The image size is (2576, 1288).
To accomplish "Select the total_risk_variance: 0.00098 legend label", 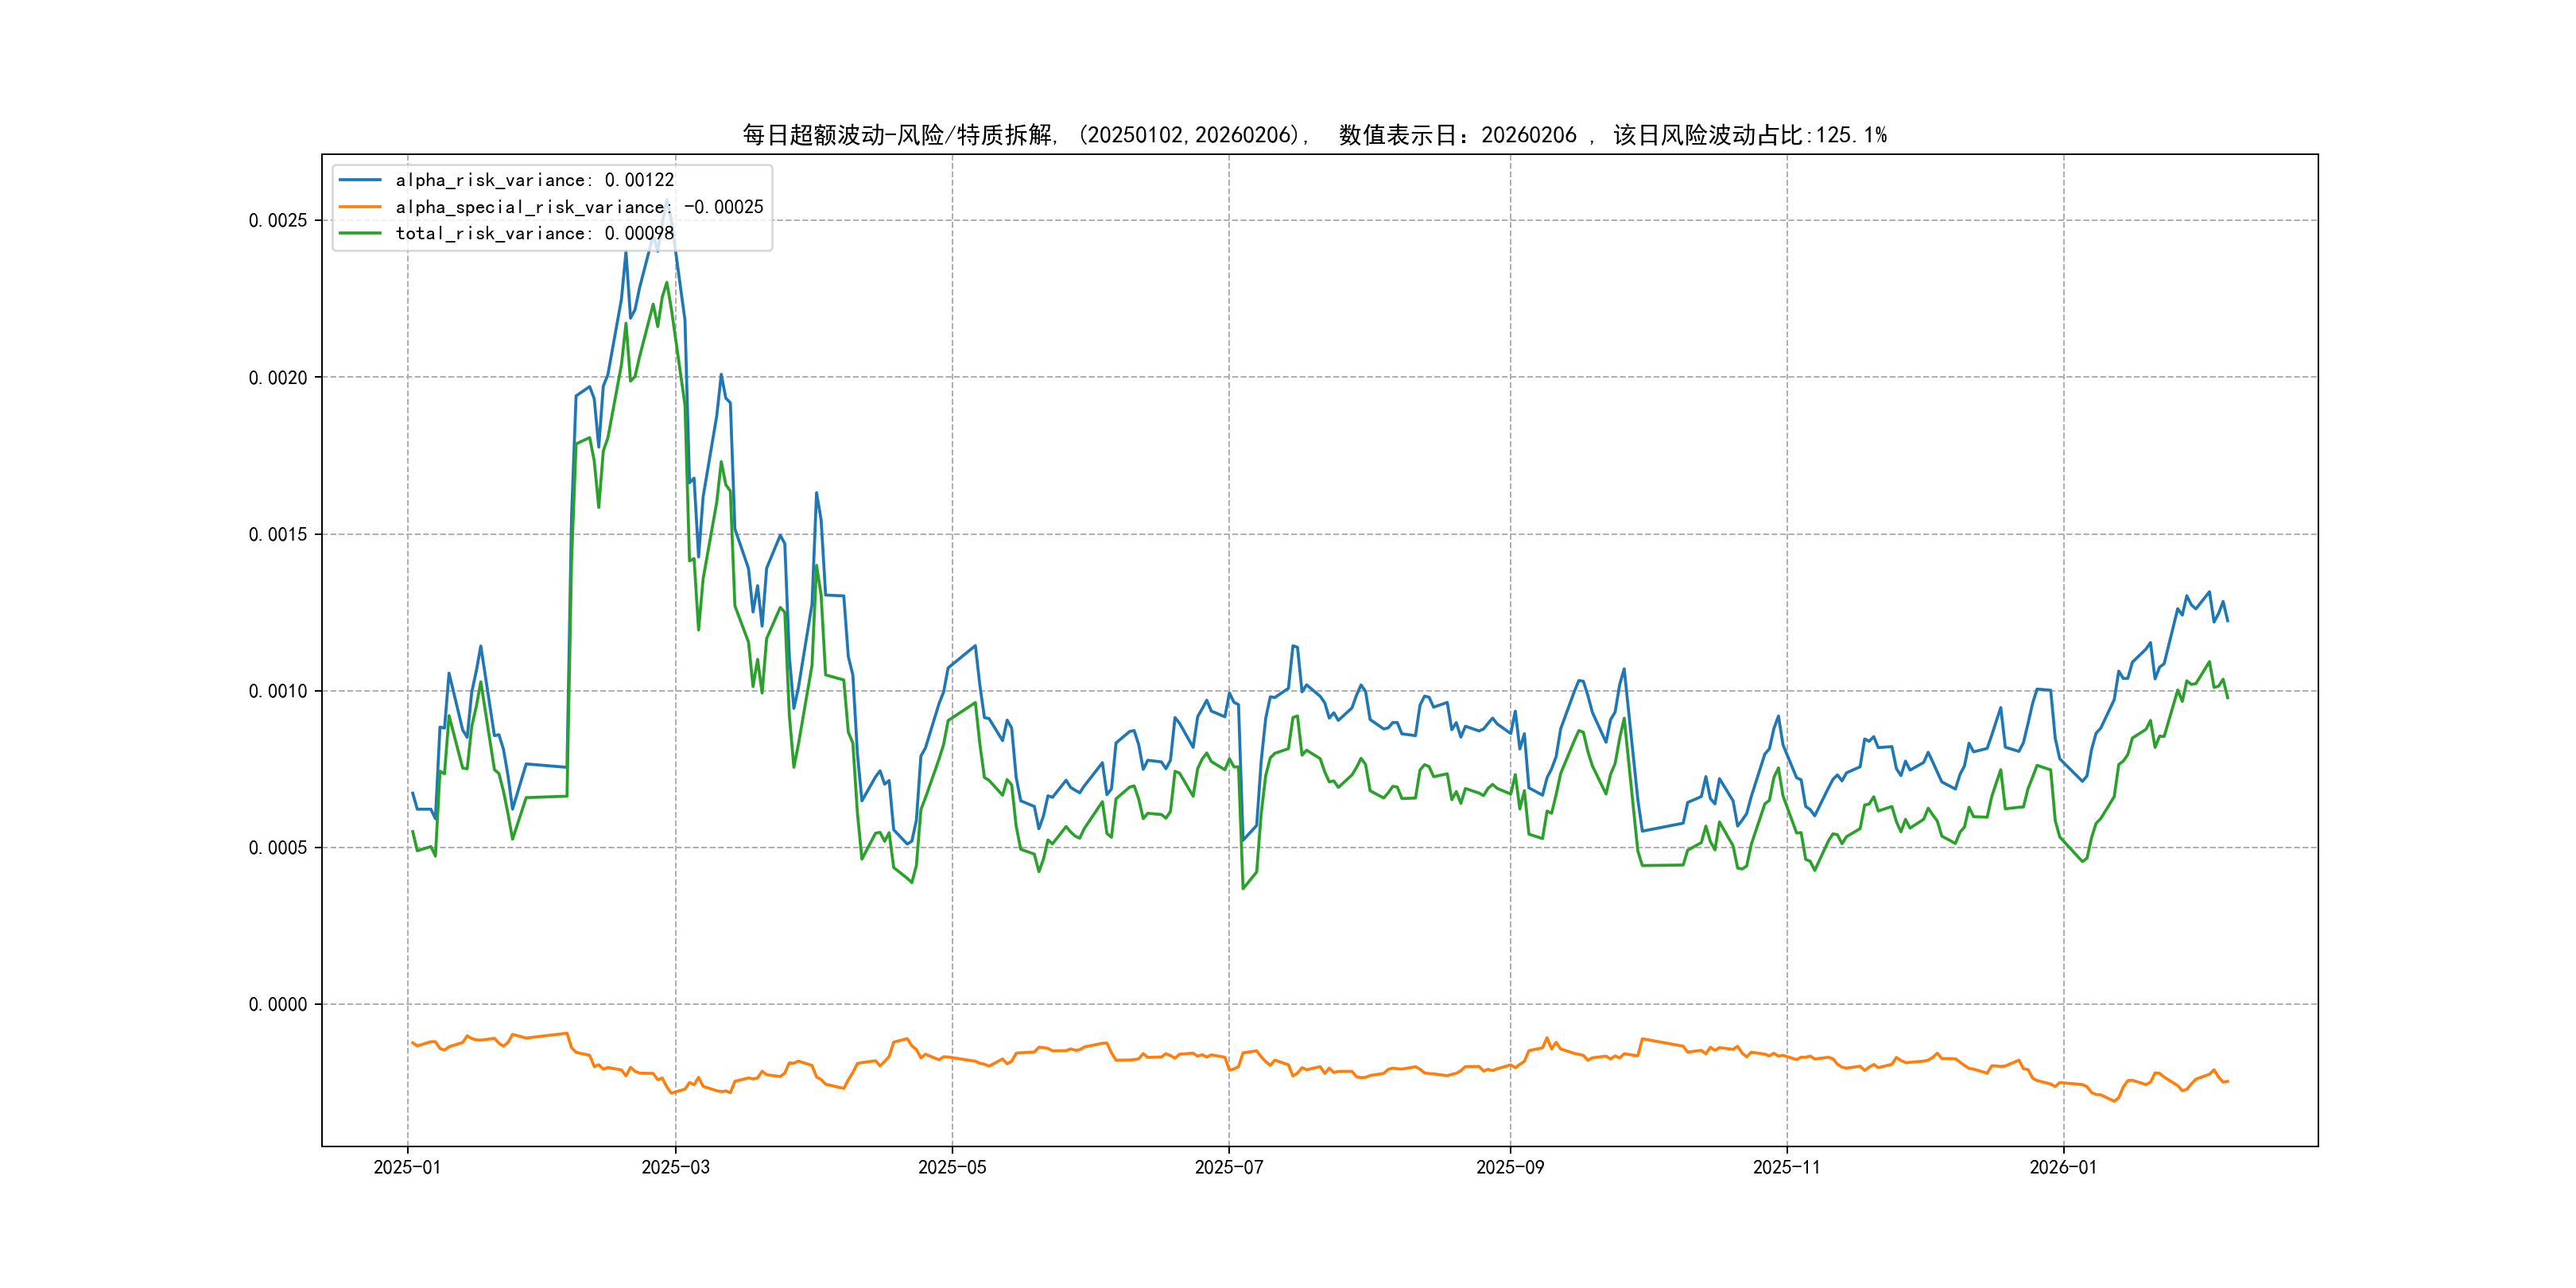I will 534,233.
